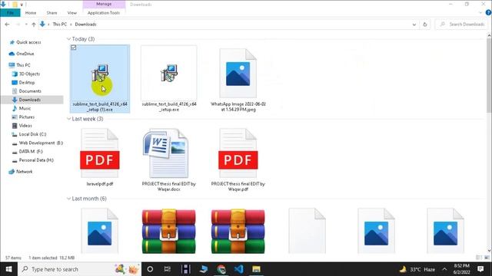The width and height of the screenshot is (492, 276).
Task: Open the Application Tools tab
Action: click(x=104, y=13)
